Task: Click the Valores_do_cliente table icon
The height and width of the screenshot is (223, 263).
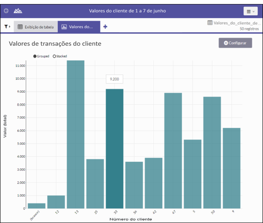Action: pyautogui.click(x=210, y=23)
